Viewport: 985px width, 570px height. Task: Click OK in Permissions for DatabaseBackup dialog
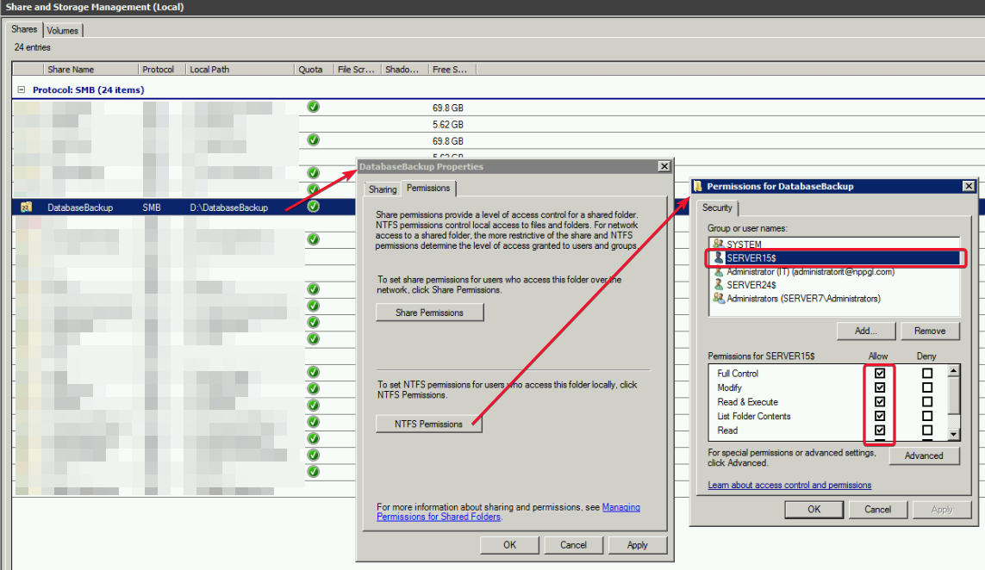(x=814, y=509)
